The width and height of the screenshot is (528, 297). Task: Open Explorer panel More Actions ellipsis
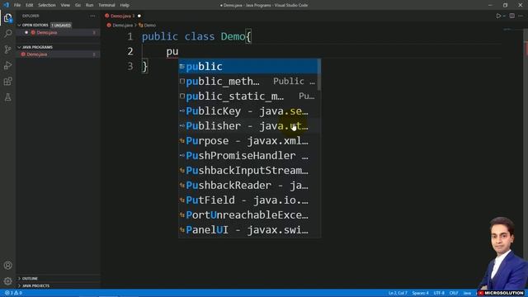click(92, 16)
